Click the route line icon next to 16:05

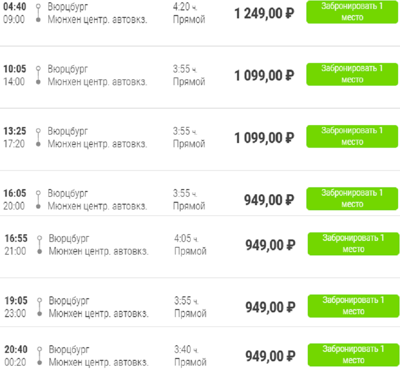tap(38, 199)
